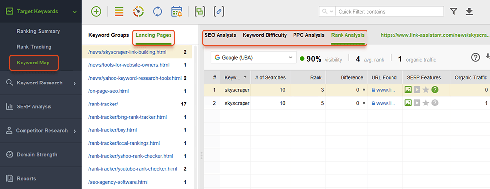Open the orange list lines toolbar icon
The height and width of the screenshot is (189, 490).
pos(119,12)
